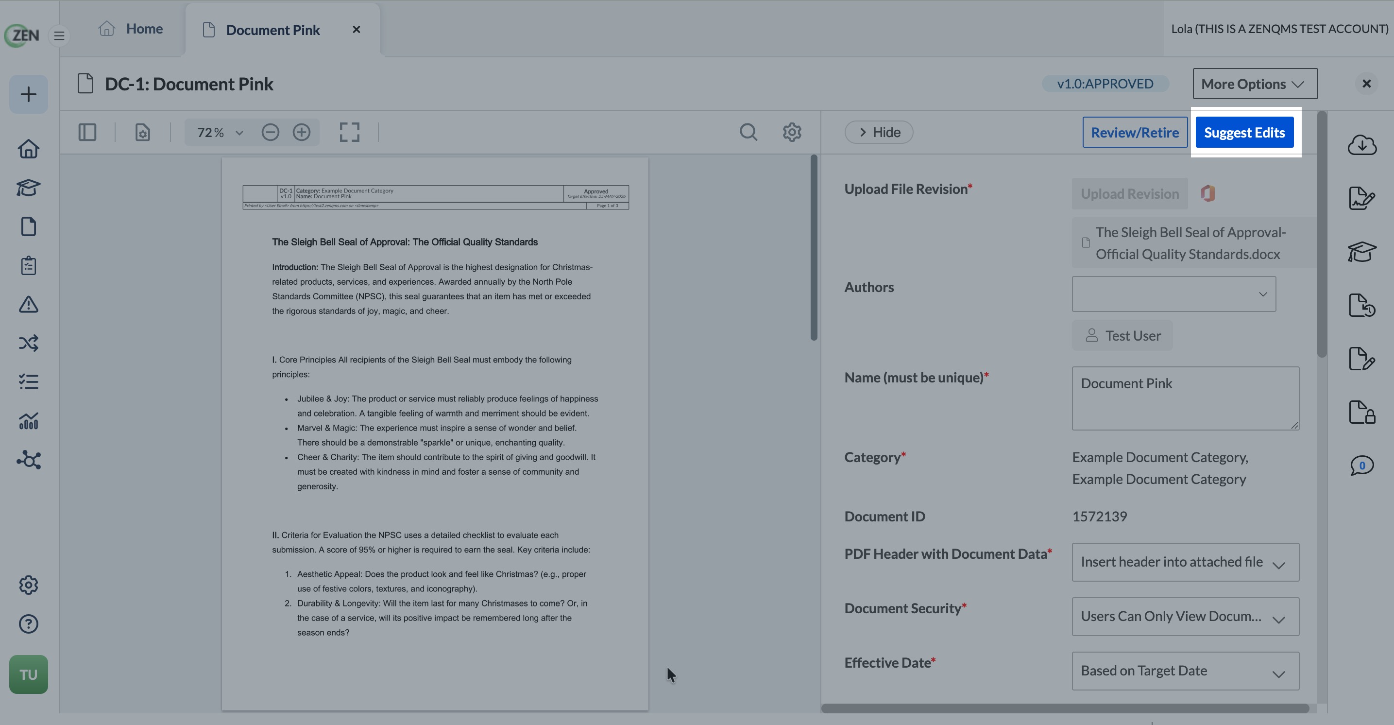Zoom out with the minus circle icon
Screen dimensions: 1394x725
(271, 132)
